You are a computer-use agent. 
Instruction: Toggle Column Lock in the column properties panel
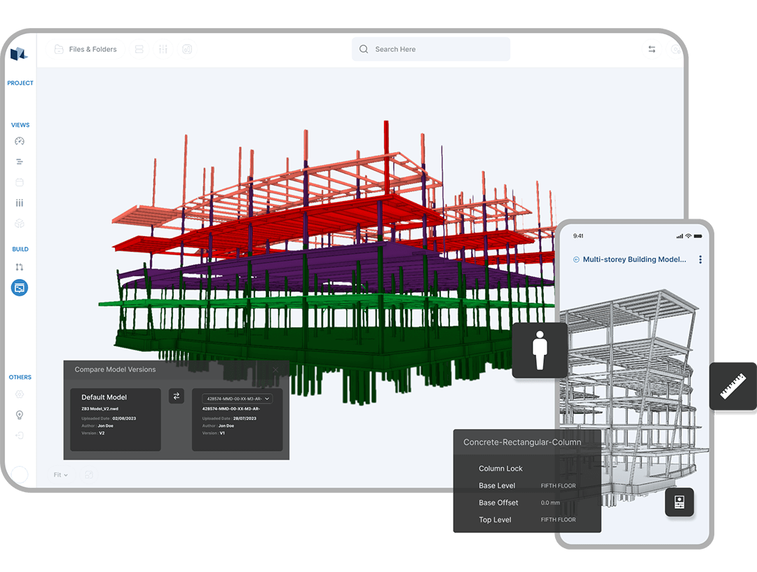point(500,468)
